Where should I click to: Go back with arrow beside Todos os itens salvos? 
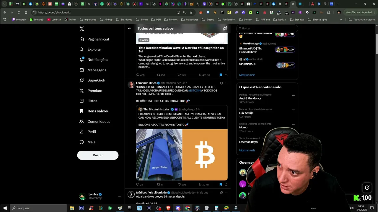[x=129, y=28]
